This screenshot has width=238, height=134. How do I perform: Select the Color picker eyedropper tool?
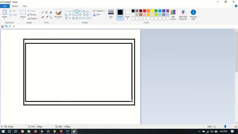pos(46,17)
